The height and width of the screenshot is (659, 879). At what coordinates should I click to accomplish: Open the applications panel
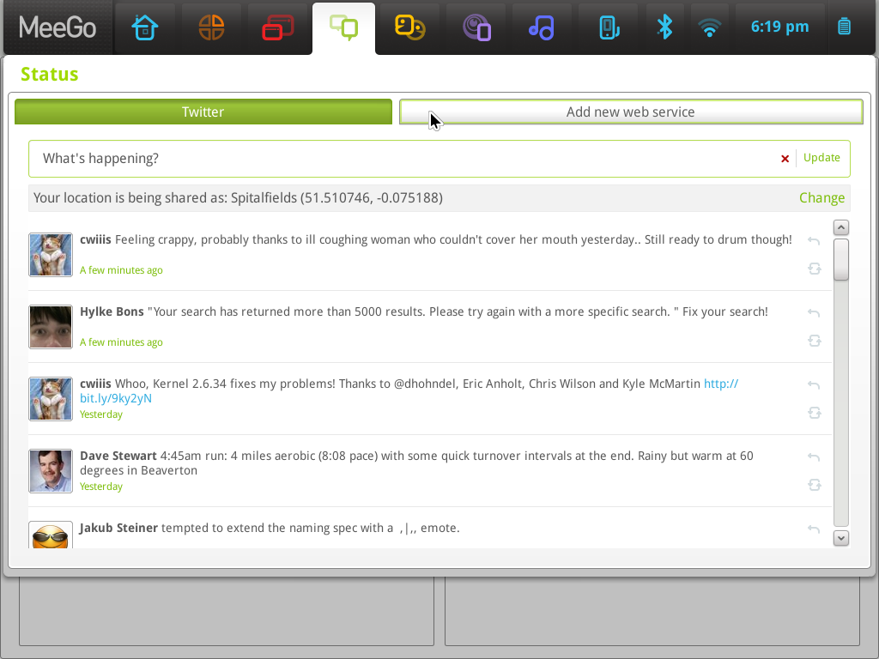tap(211, 27)
